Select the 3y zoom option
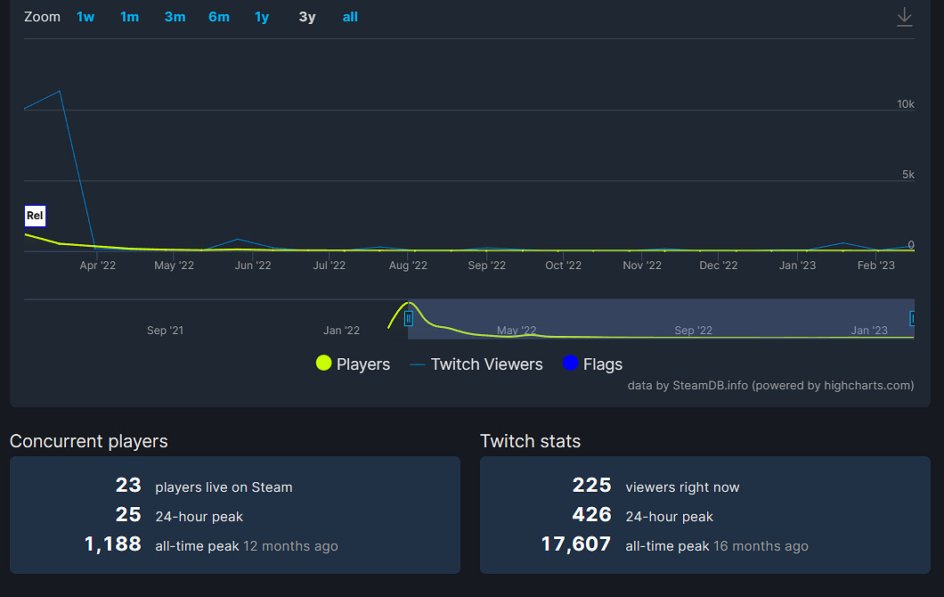The height and width of the screenshot is (597, 944). point(306,17)
